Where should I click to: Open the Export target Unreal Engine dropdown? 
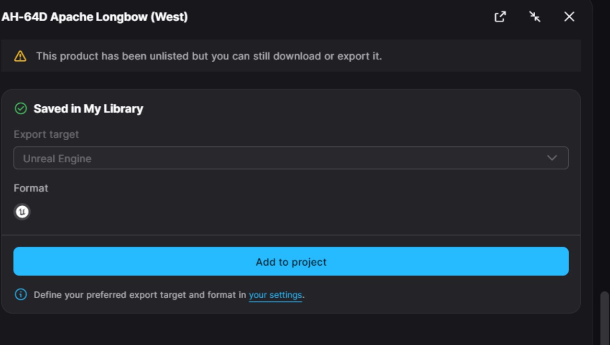pyautogui.click(x=291, y=158)
